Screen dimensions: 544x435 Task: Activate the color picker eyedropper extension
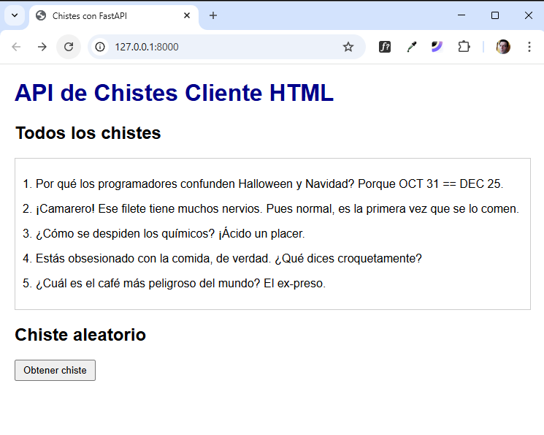(x=412, y=47)
